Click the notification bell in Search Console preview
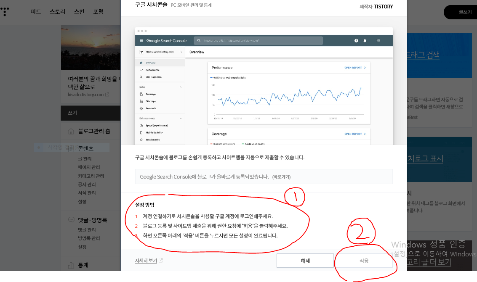Screen dimensions: 477x282 [365, 41]
